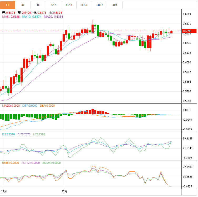Switch to the 5分 timeframe
198x197 pixels.
click(54, 5)
